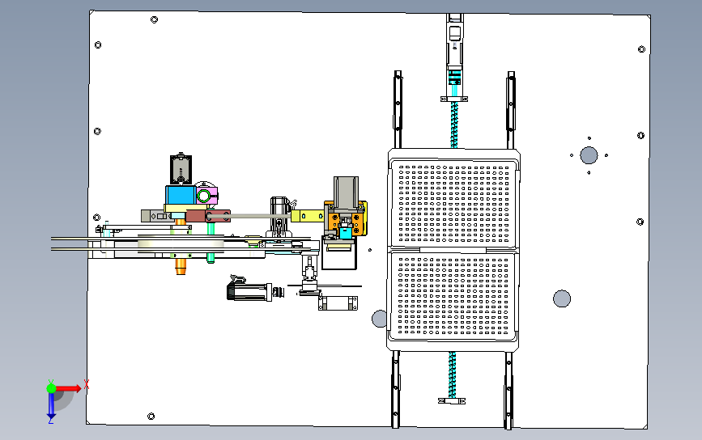Pick the upper left guide rail of the tray

398,109
